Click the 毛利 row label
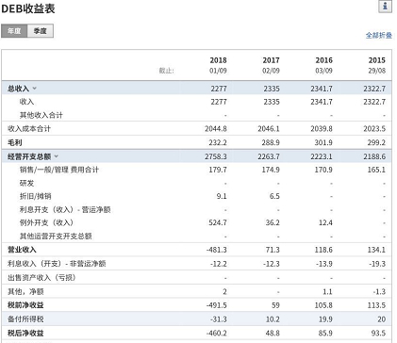The image size is (397, 343). (x=15, y=142)
